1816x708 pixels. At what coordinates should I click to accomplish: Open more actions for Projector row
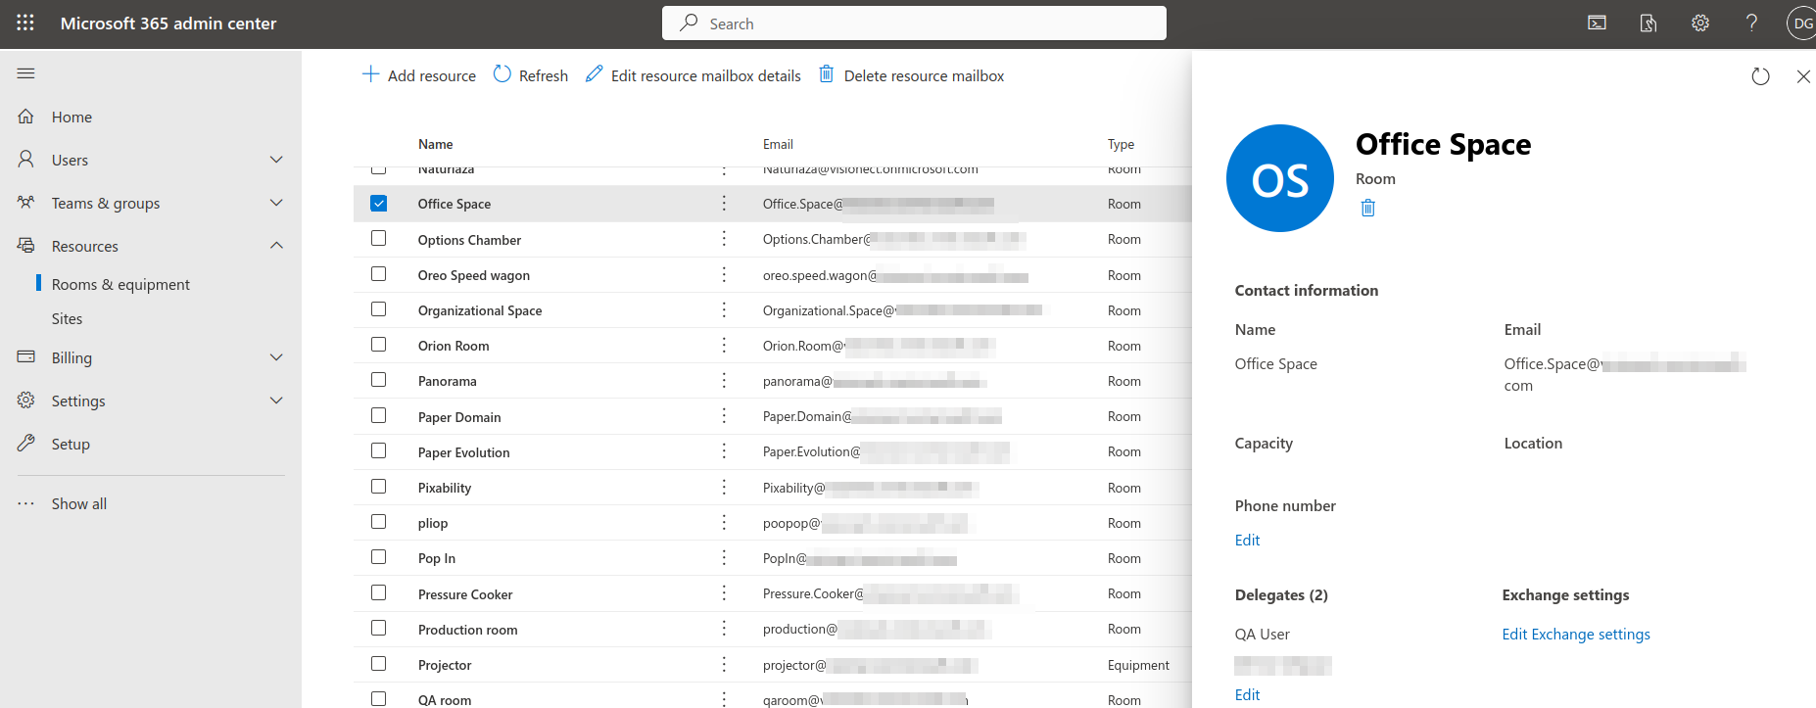click(724, 665)
